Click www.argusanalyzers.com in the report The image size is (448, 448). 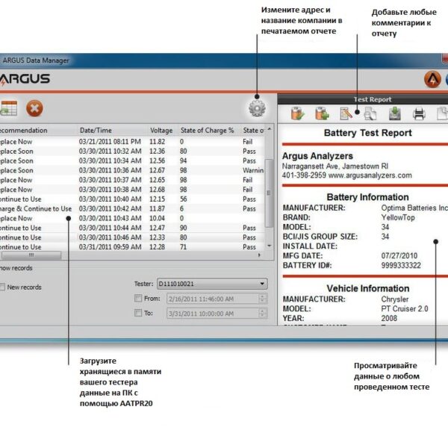pyautogui.click(x=370, y=175)
